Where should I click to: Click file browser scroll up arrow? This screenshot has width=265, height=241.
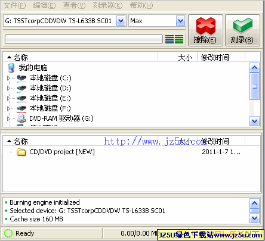[254, 68]
